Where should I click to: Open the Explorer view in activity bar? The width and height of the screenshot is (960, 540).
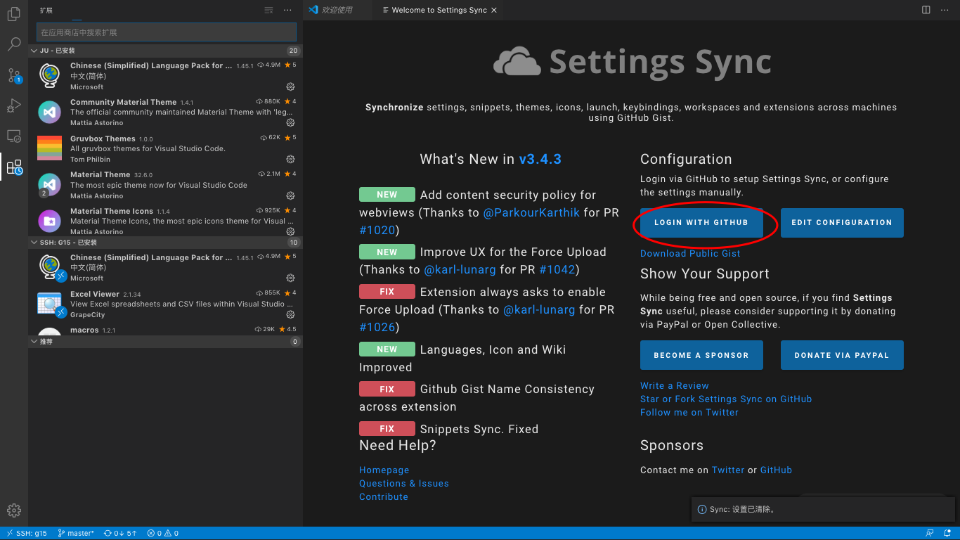point(13,13)
